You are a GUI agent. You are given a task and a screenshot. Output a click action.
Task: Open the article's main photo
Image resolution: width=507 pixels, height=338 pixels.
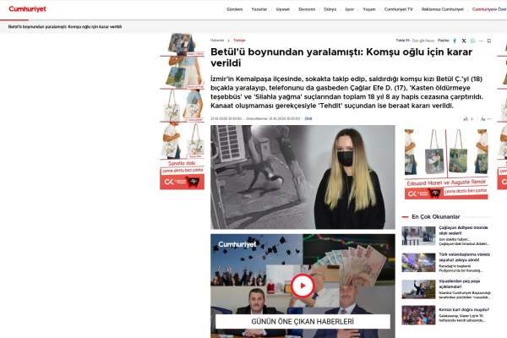303,177
